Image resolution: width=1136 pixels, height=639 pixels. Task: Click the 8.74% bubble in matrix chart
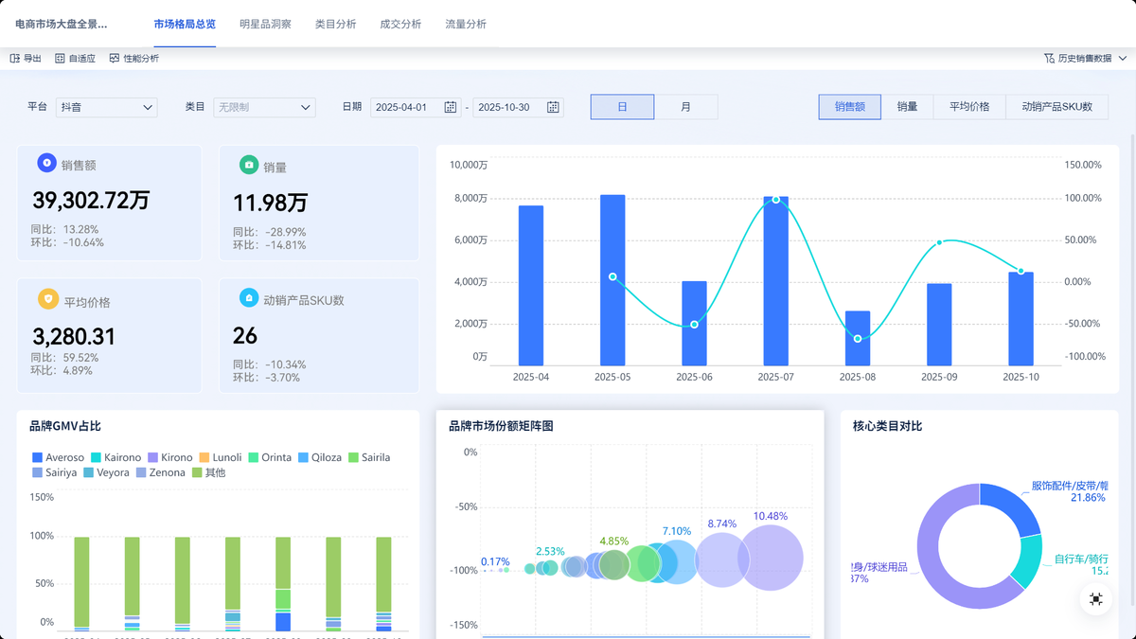[723, 560]
